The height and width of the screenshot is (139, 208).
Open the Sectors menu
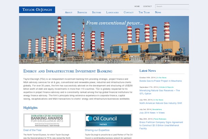click(x=96, y=13)
